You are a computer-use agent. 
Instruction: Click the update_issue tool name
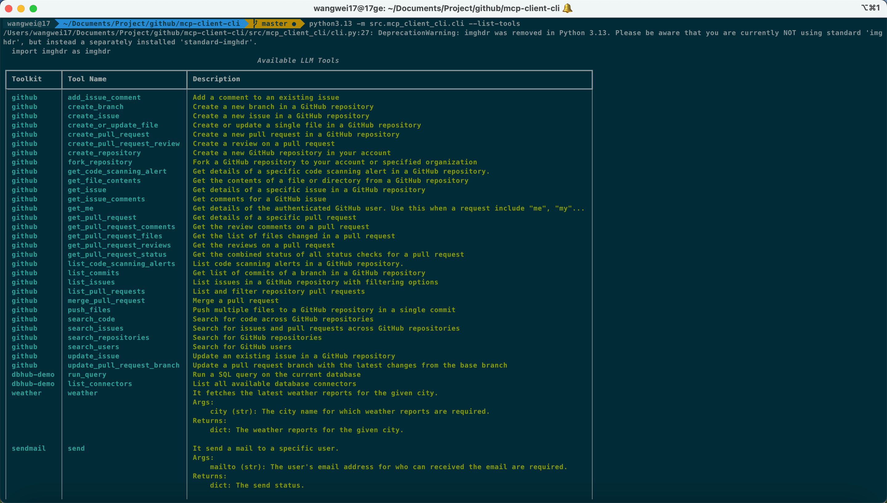(x=93, y=356)
